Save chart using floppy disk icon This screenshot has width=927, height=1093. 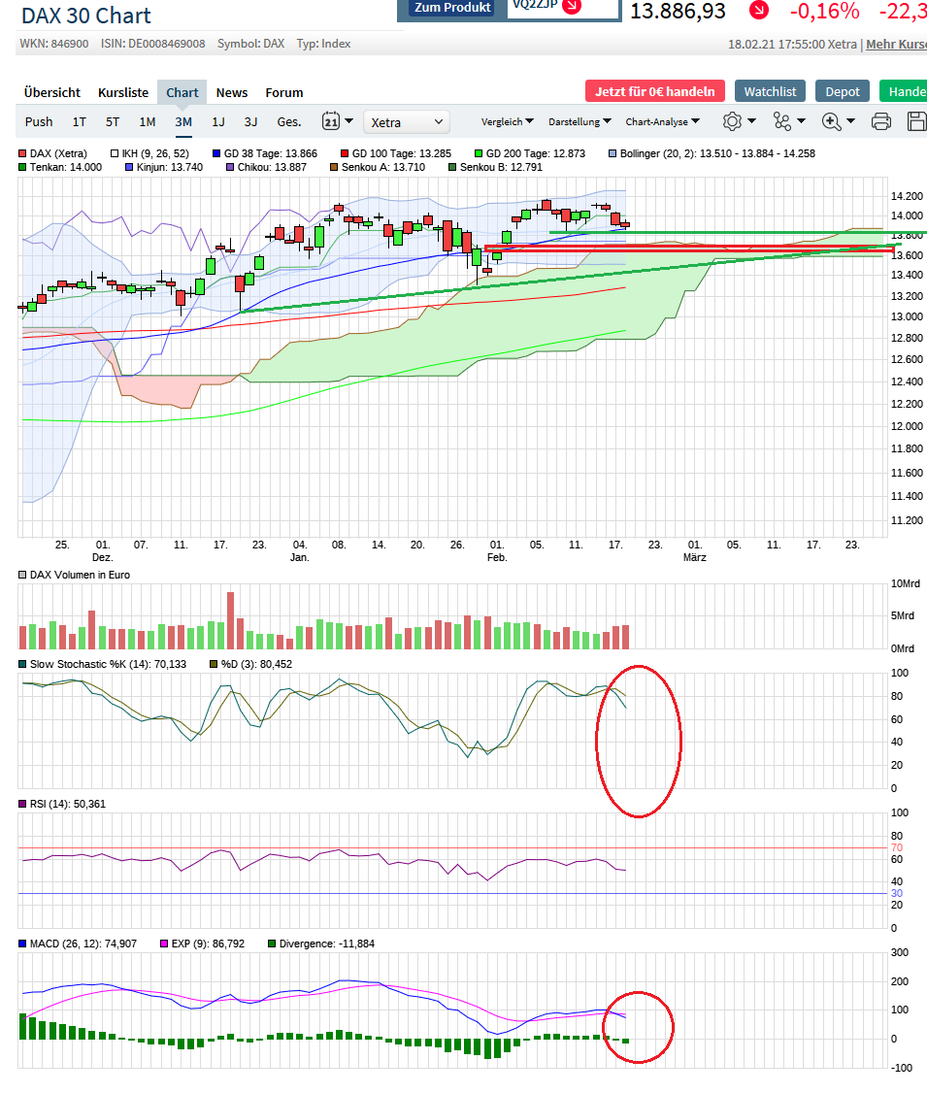[x=916, y=121]
